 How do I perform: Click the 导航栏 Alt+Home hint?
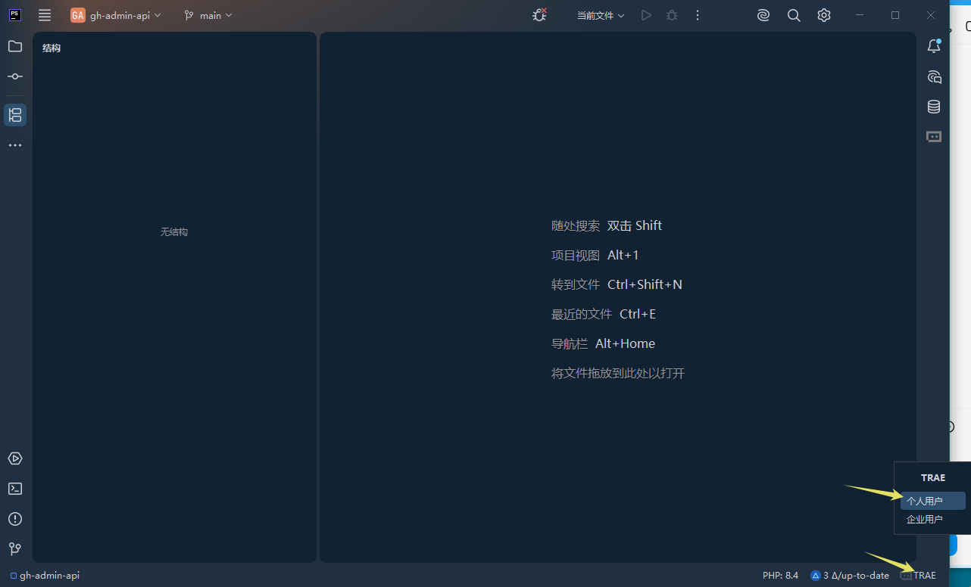603,343
